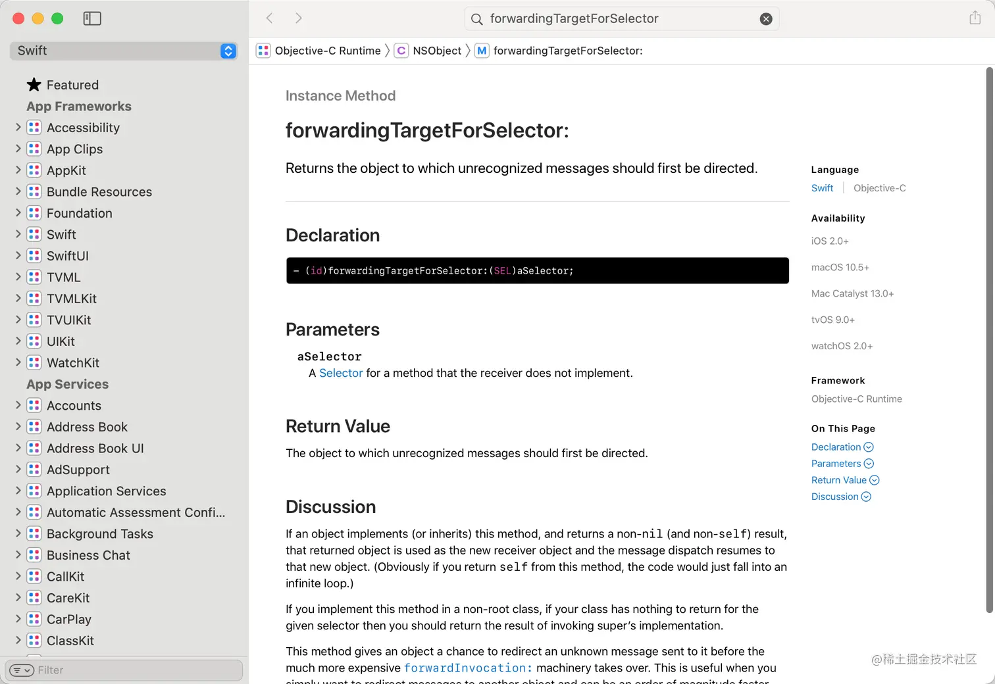Go back with the left arrow
The width and height of the screenshot is (995, 684).
point(269,18)
